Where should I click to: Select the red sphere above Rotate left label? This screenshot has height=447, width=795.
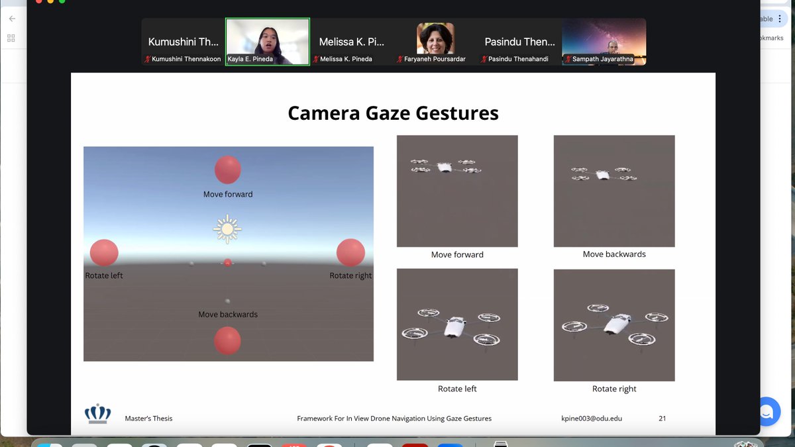[104, 253]
